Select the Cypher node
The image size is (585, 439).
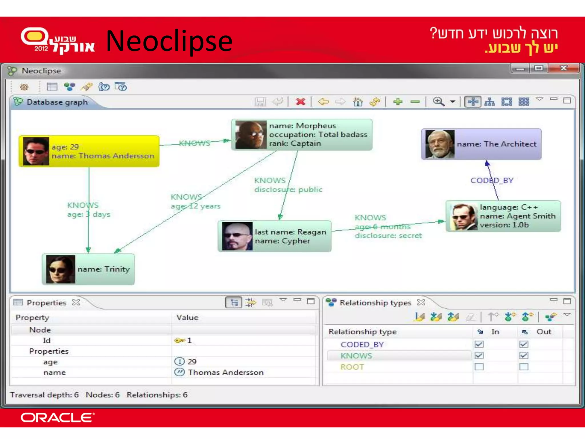275,236
